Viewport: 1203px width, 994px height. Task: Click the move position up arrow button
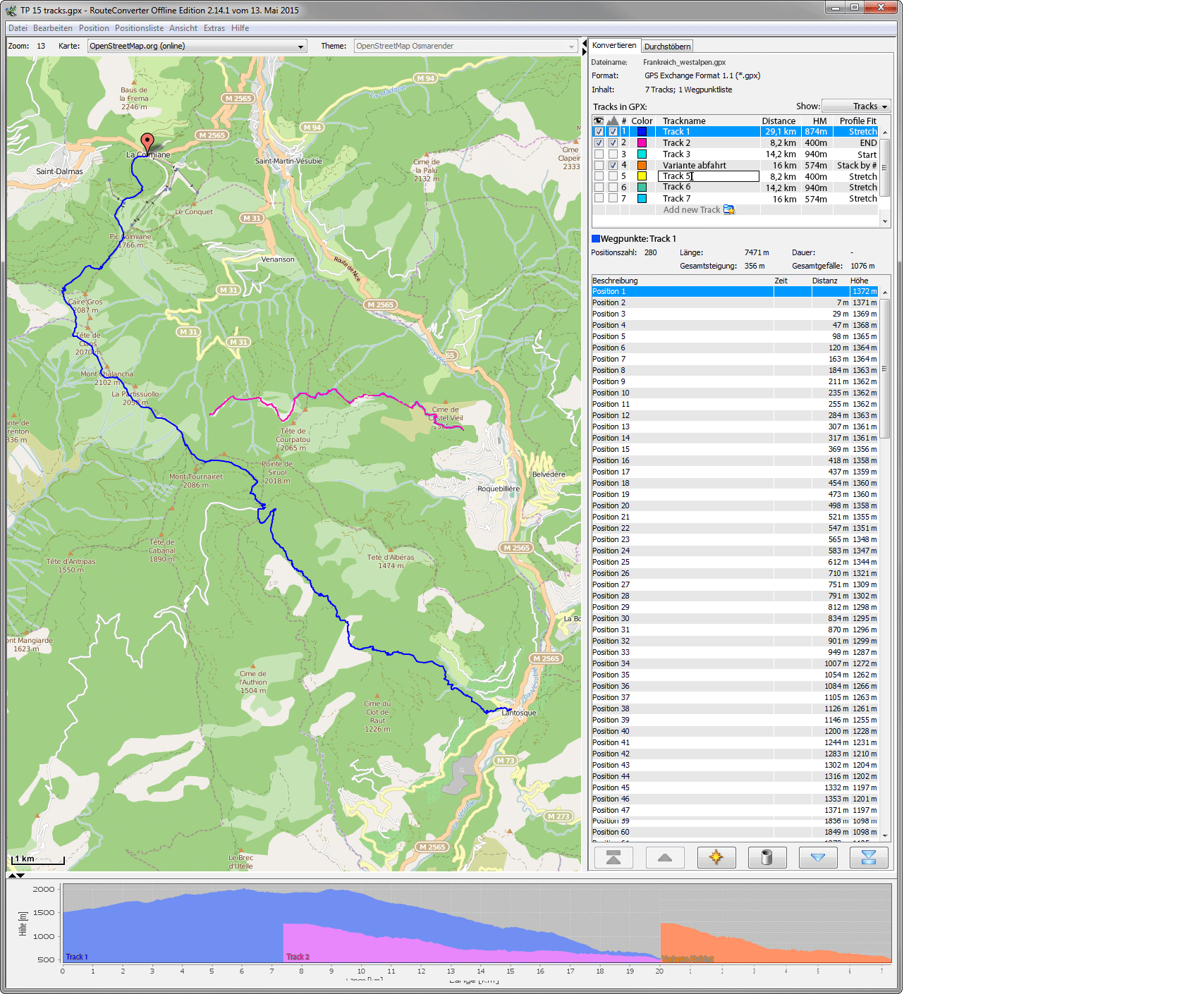[x=664, y=857]
